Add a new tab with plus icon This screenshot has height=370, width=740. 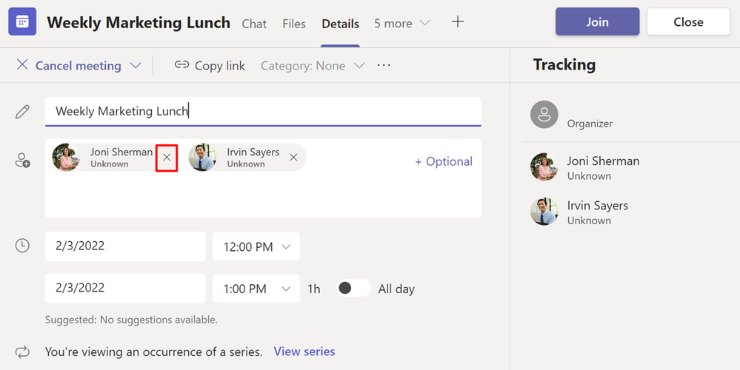[457, 21]
